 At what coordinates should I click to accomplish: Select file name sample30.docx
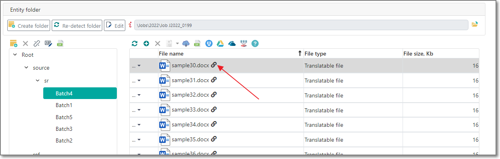click(190, 65)
